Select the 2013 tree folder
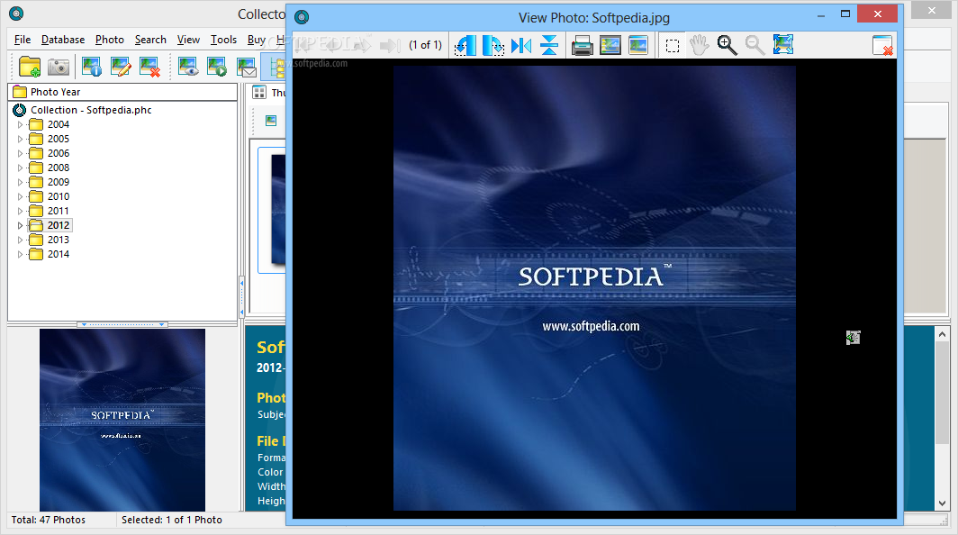Screen dimensions: 958x535 tap(58, 240)
